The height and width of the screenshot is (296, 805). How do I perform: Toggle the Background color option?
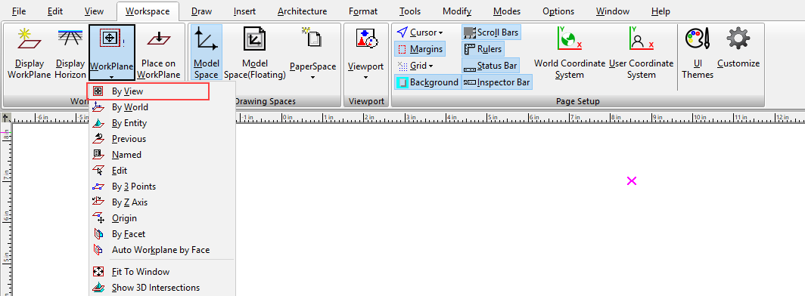point(427,82)
